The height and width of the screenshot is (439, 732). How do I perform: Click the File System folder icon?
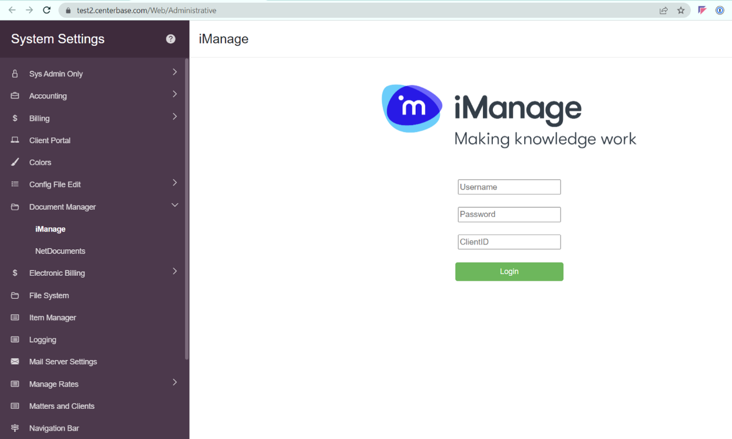click(x=15, y=295)
